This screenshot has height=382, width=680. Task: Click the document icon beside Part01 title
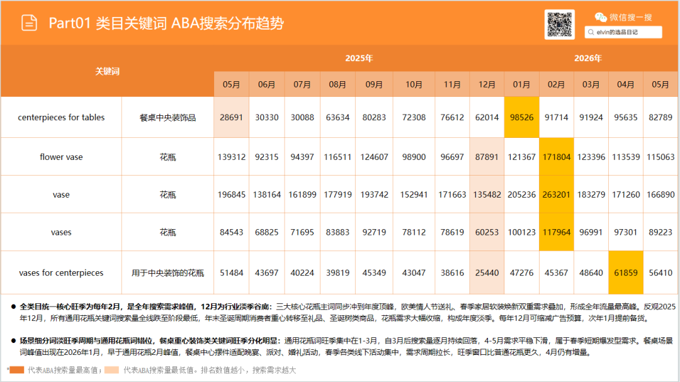29,23
